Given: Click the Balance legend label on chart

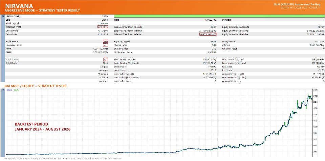Looking at the screenshot, I should pyautogui.click(x=9, y=90).
